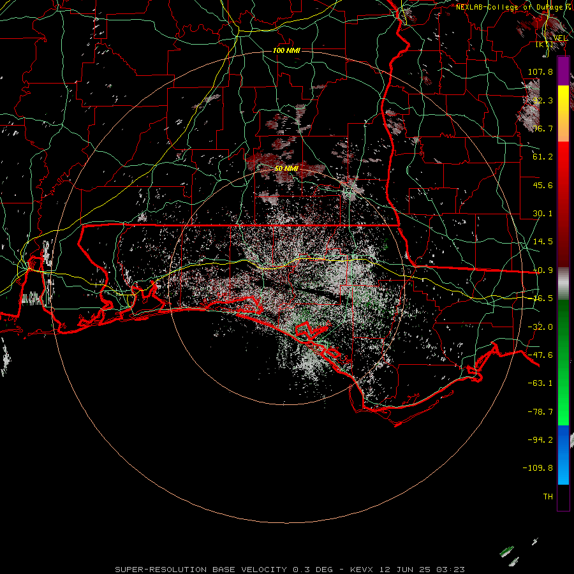
Task: Click the KEVX radar site identifier
Action: tap(362, 570)
